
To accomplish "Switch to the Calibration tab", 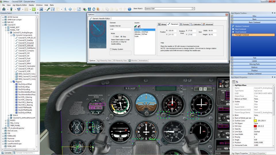I will [x=195, y=24].
